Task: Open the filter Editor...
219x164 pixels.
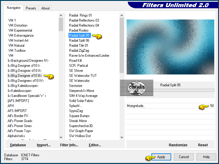Action: (95, 145)
